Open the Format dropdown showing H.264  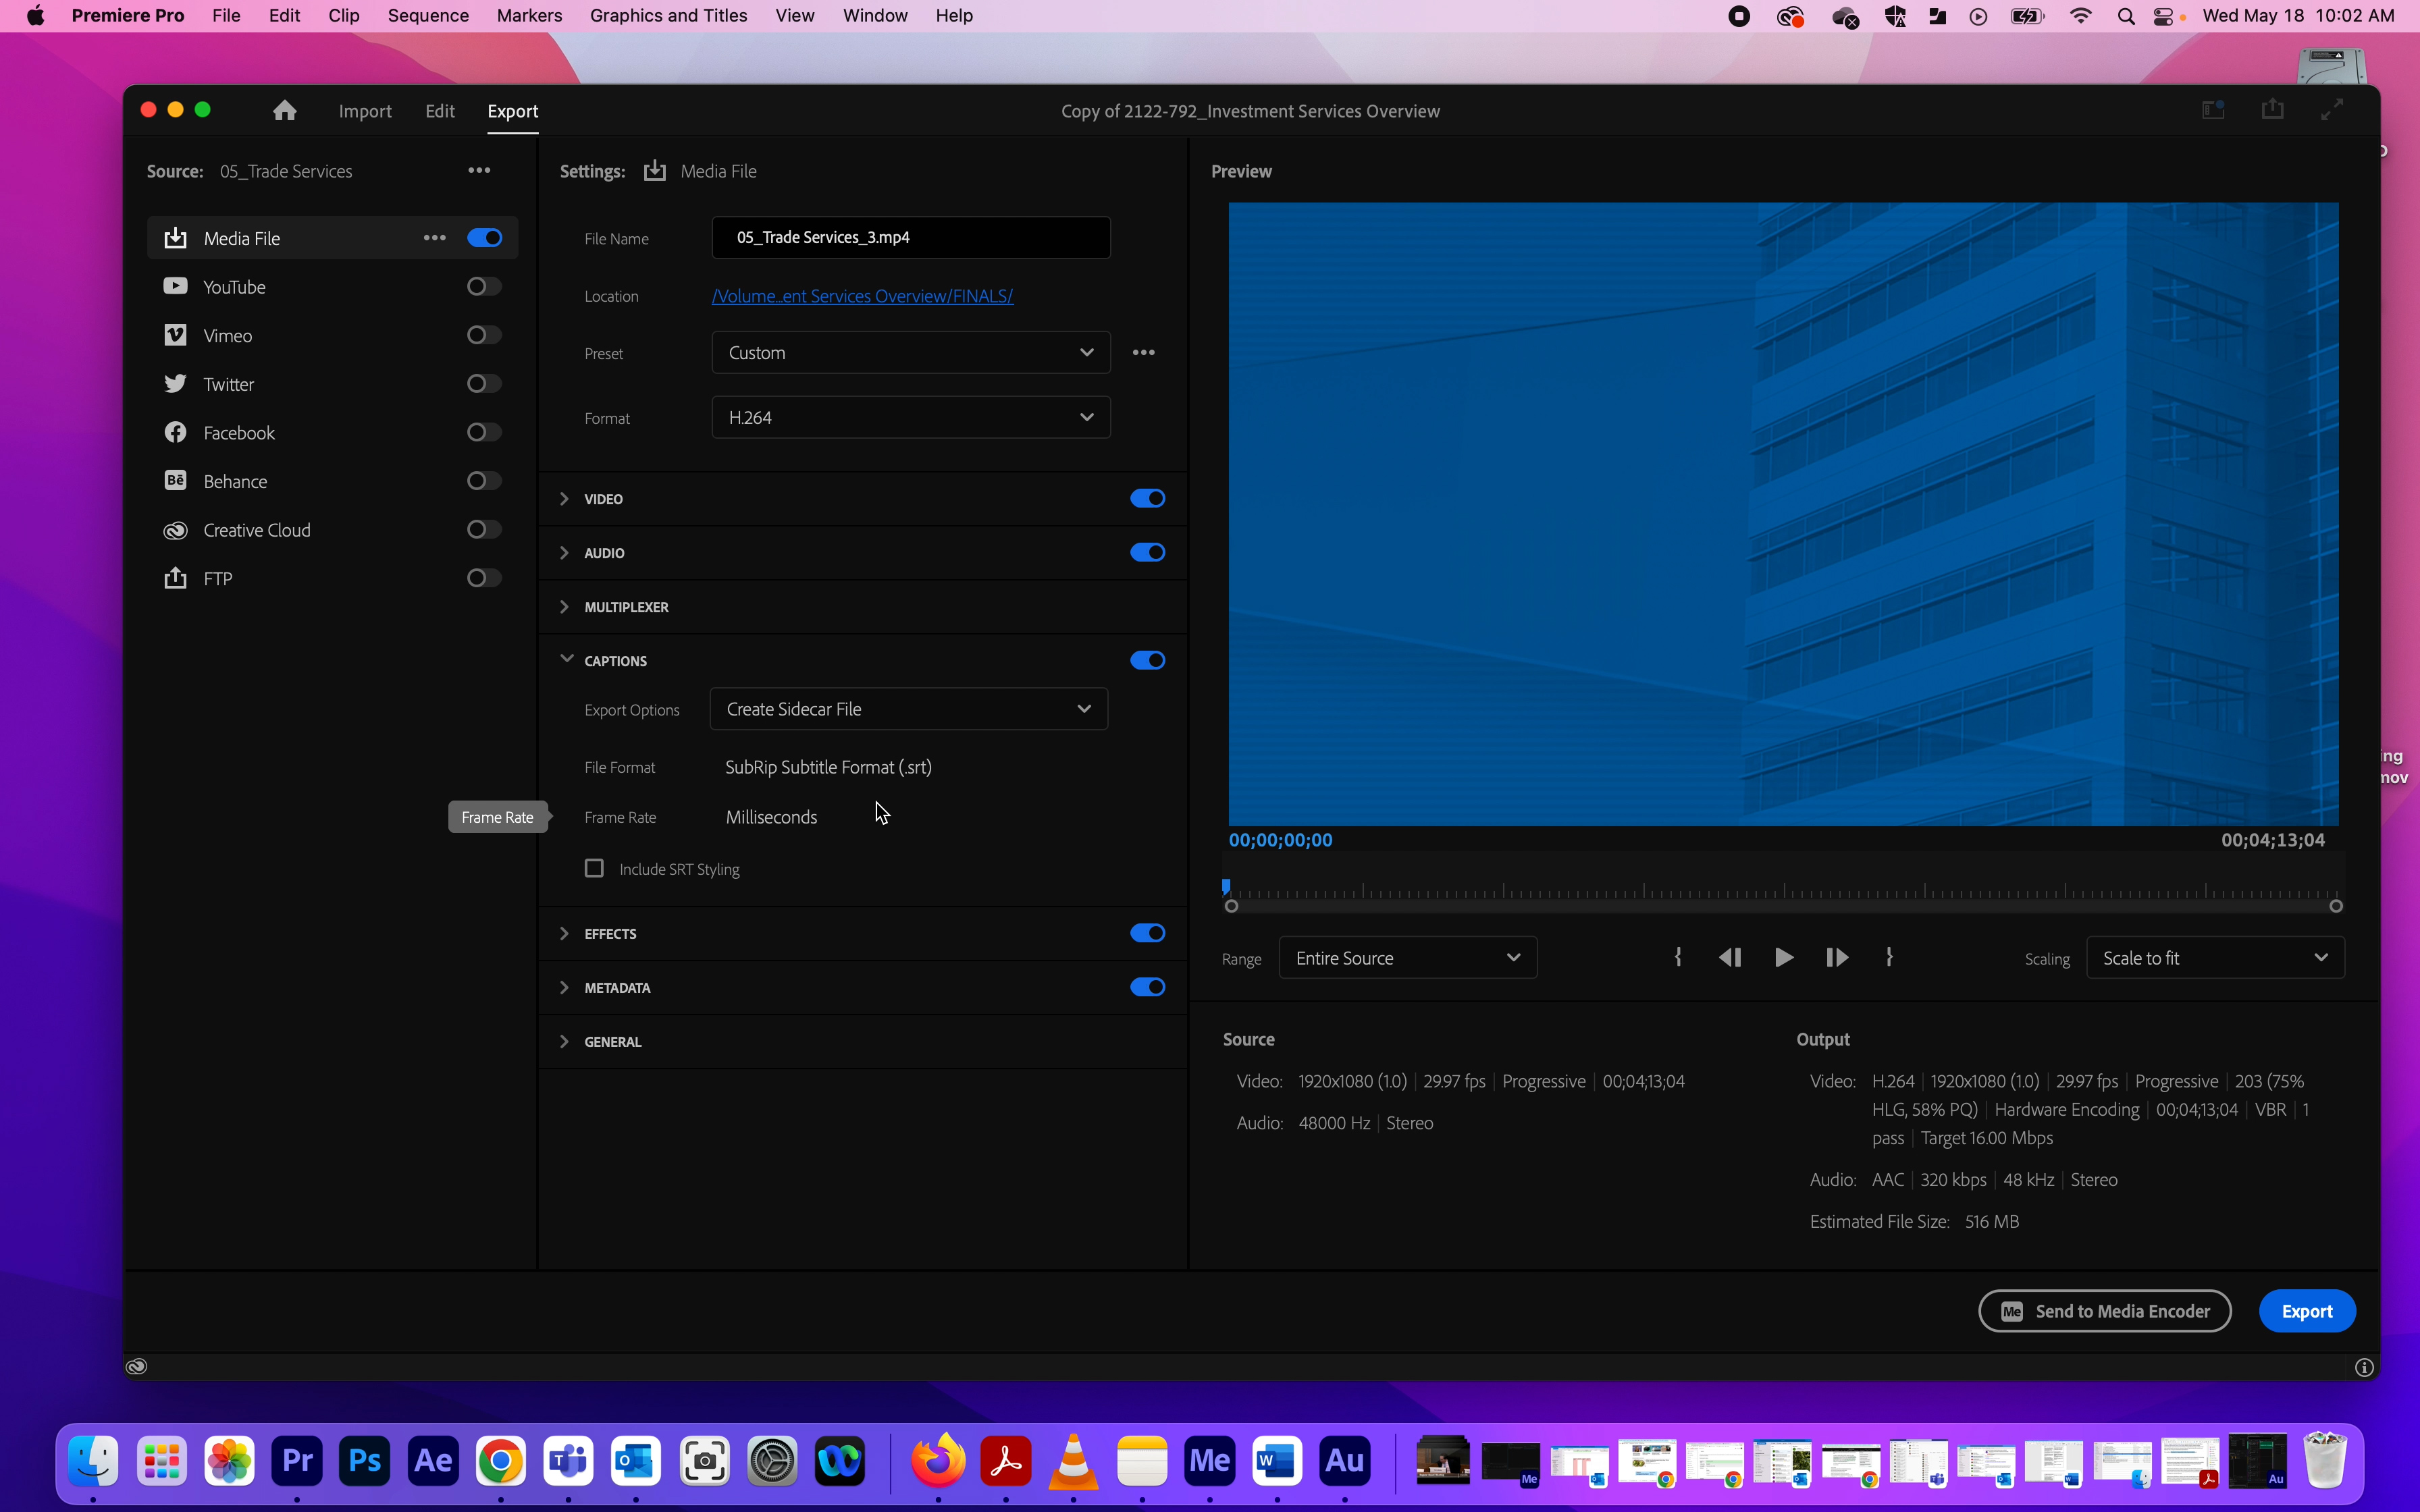(x=909, y=417)
